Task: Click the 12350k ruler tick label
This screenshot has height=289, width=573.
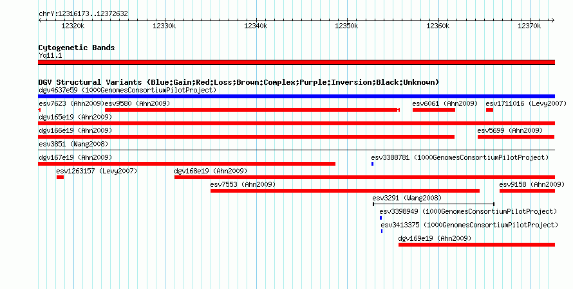Action: [346, 26]
